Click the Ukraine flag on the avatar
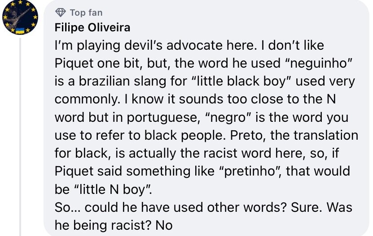Viewport: 373px width, 236px height. [19, 30]
